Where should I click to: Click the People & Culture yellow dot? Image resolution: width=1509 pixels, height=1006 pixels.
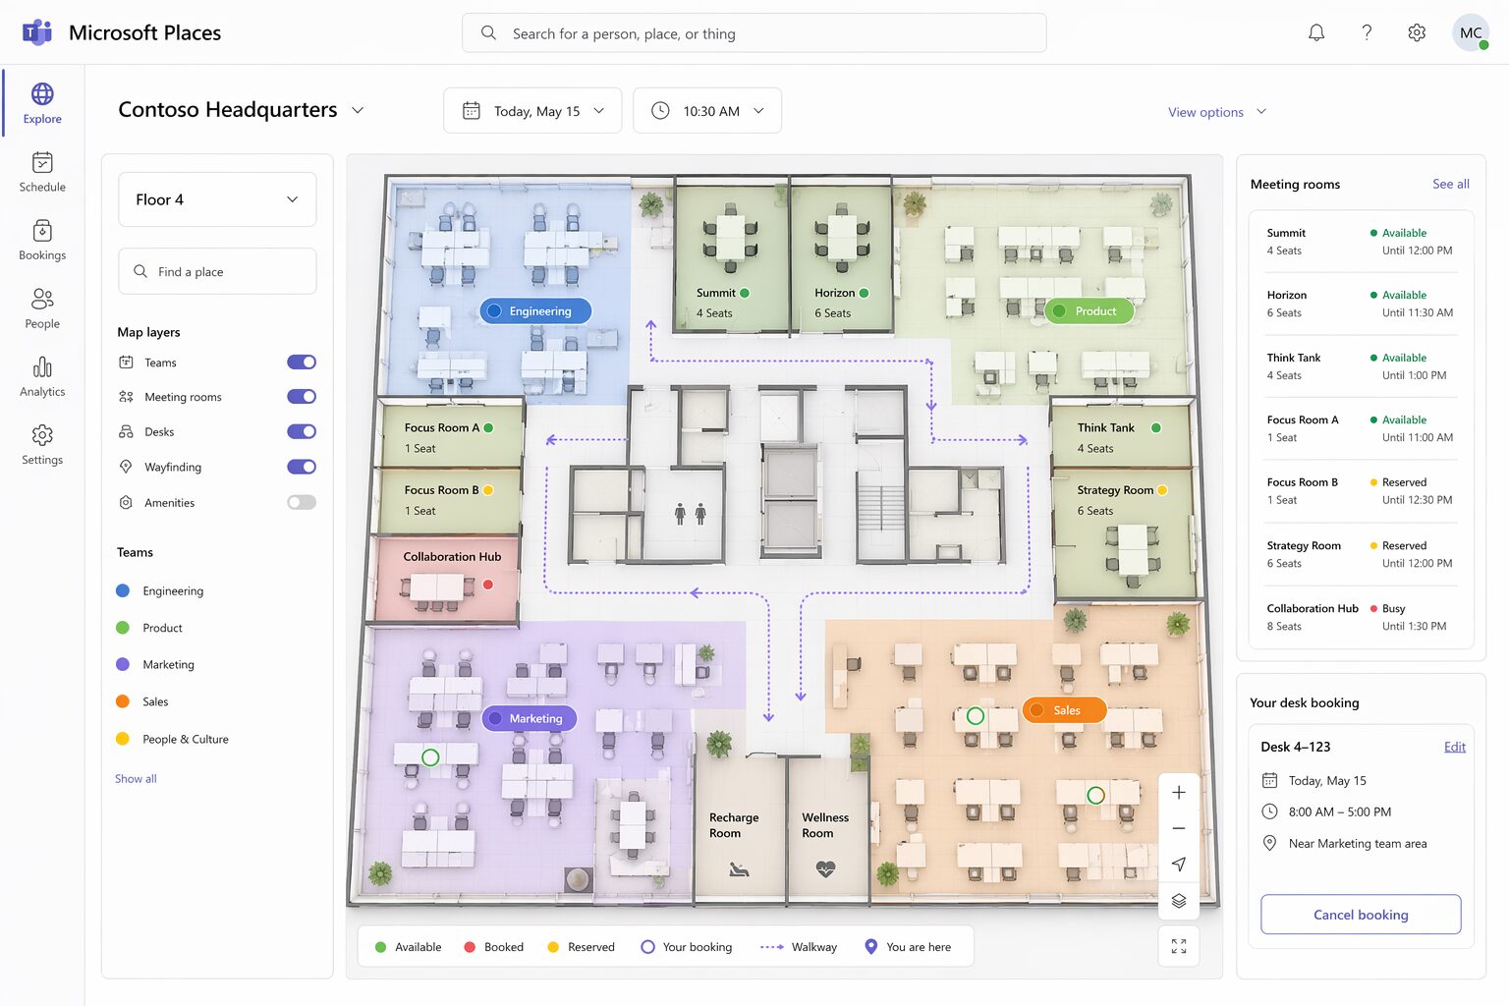[123, 739]
